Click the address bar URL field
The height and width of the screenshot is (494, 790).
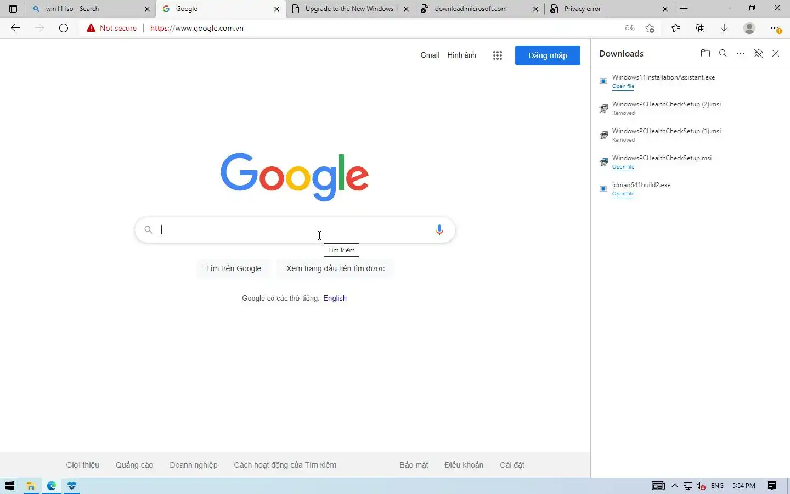point(351,28)
